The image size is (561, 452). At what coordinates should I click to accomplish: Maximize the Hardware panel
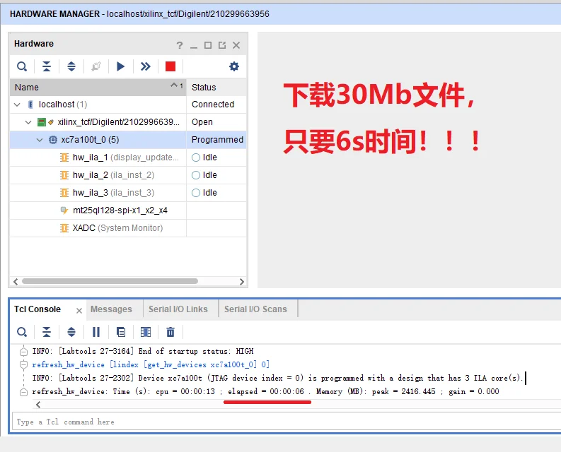tap(208, 45)
